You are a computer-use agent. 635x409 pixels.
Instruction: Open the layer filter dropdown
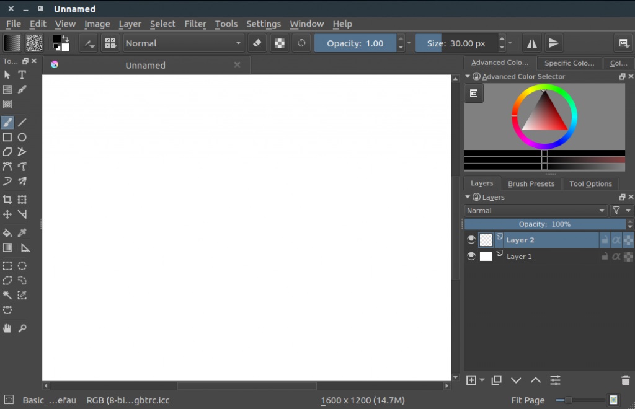coord(621,210)
